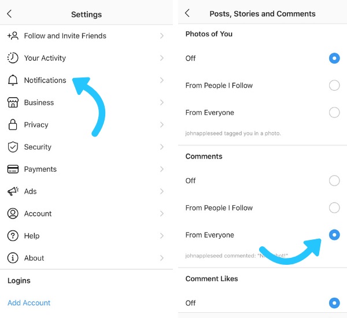Go back from Posts, Stories and Comments

tap(187, 13)
